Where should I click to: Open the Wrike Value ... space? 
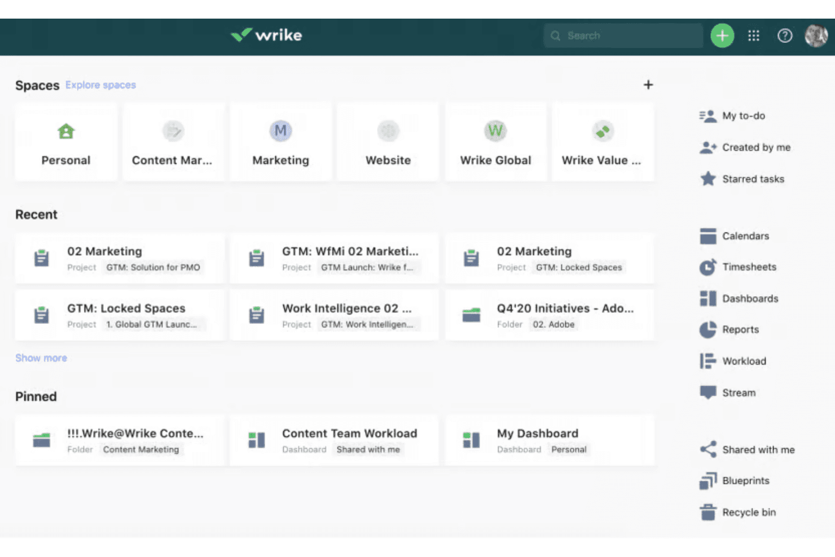click(603, 142)
